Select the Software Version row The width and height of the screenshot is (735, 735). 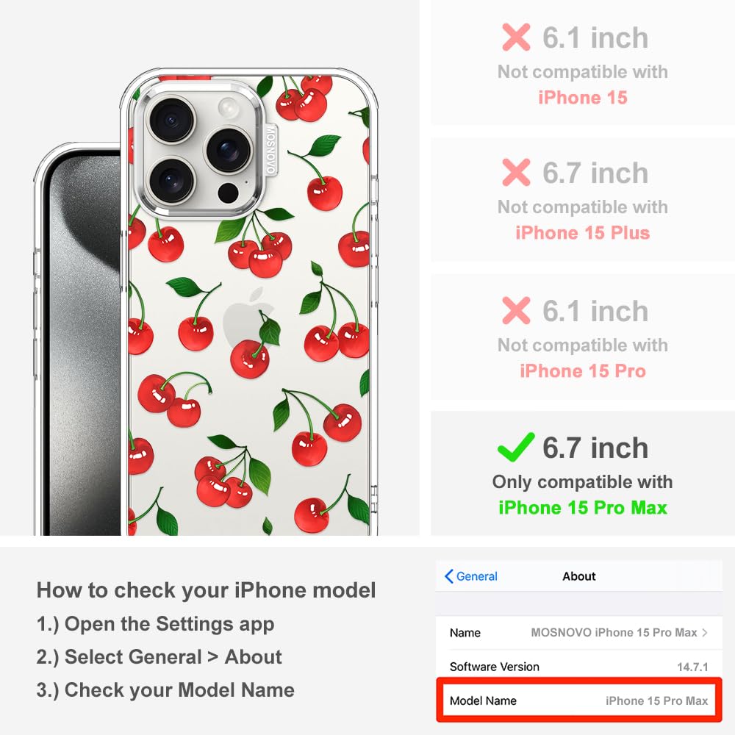(x=579, y=666)
